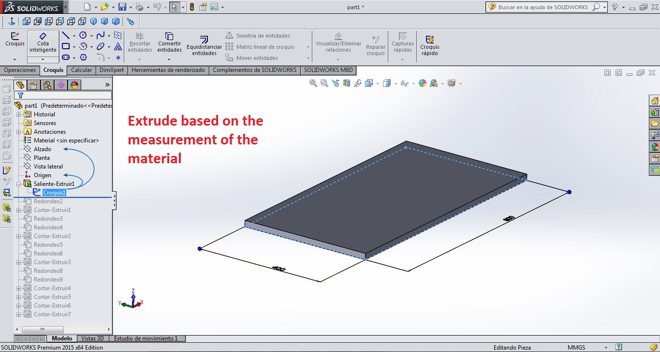Select Material sin especificar item
The height and width of the screenshot is (352, 660).
pyautogui.click(x=66, y=141)
